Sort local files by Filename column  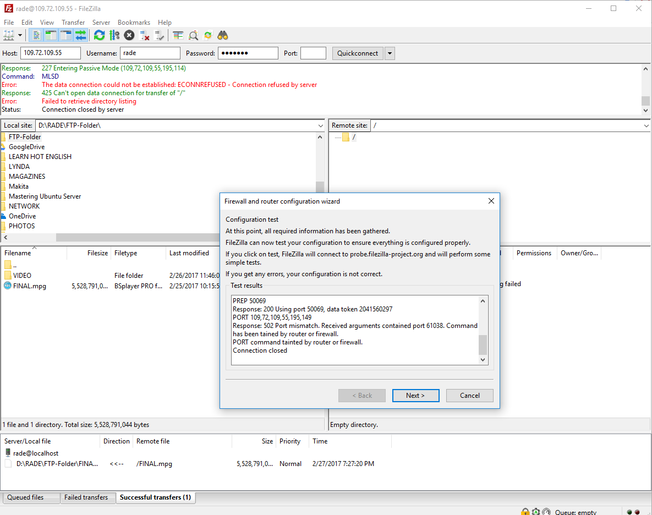tap(34, 253)
